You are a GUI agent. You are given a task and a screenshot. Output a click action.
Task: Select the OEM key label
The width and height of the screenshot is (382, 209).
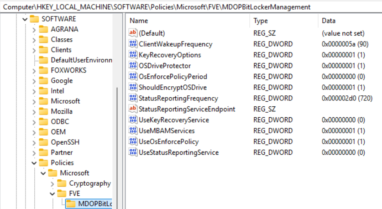58,132
